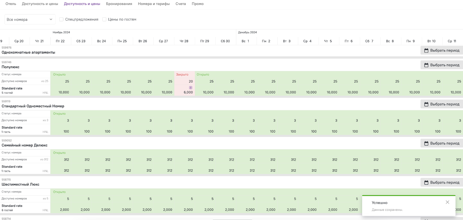Click the Ср 20 date header
Image resolution: width=463 pixels, height=220 pixels.
coord(19,41)
